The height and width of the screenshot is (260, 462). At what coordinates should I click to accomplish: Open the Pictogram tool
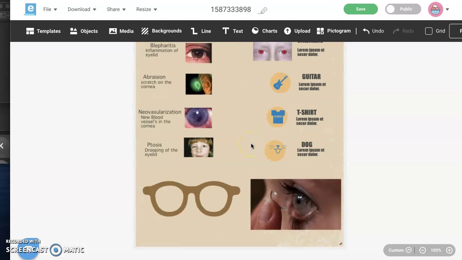click(334, 31)
